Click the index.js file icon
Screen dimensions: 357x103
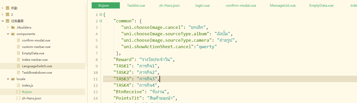click(x=18, y=85)
